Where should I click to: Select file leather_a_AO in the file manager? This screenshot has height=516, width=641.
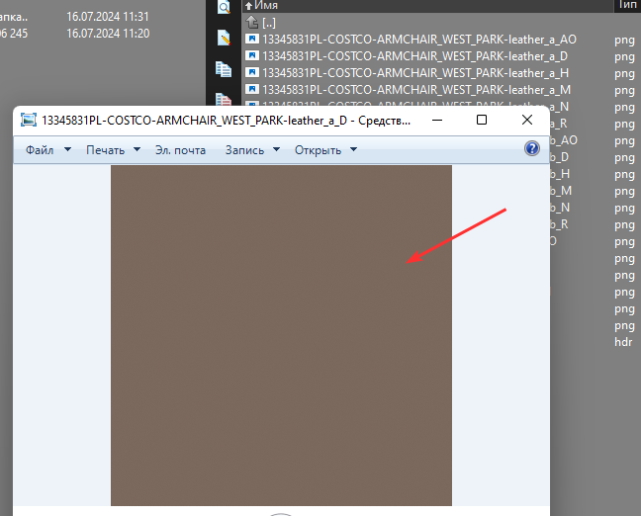419,40
